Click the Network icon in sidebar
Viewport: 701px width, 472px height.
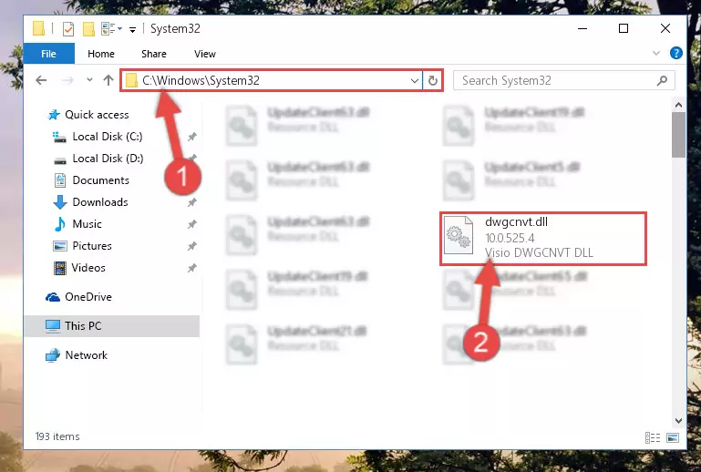point(53,355)
